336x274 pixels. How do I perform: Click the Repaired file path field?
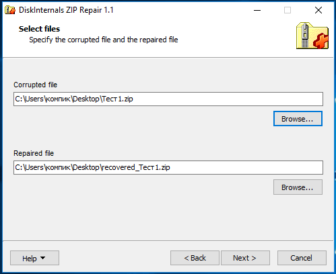point(168,167)
